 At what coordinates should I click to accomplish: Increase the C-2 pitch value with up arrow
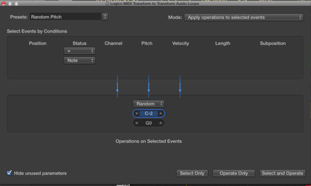(161, 113)
